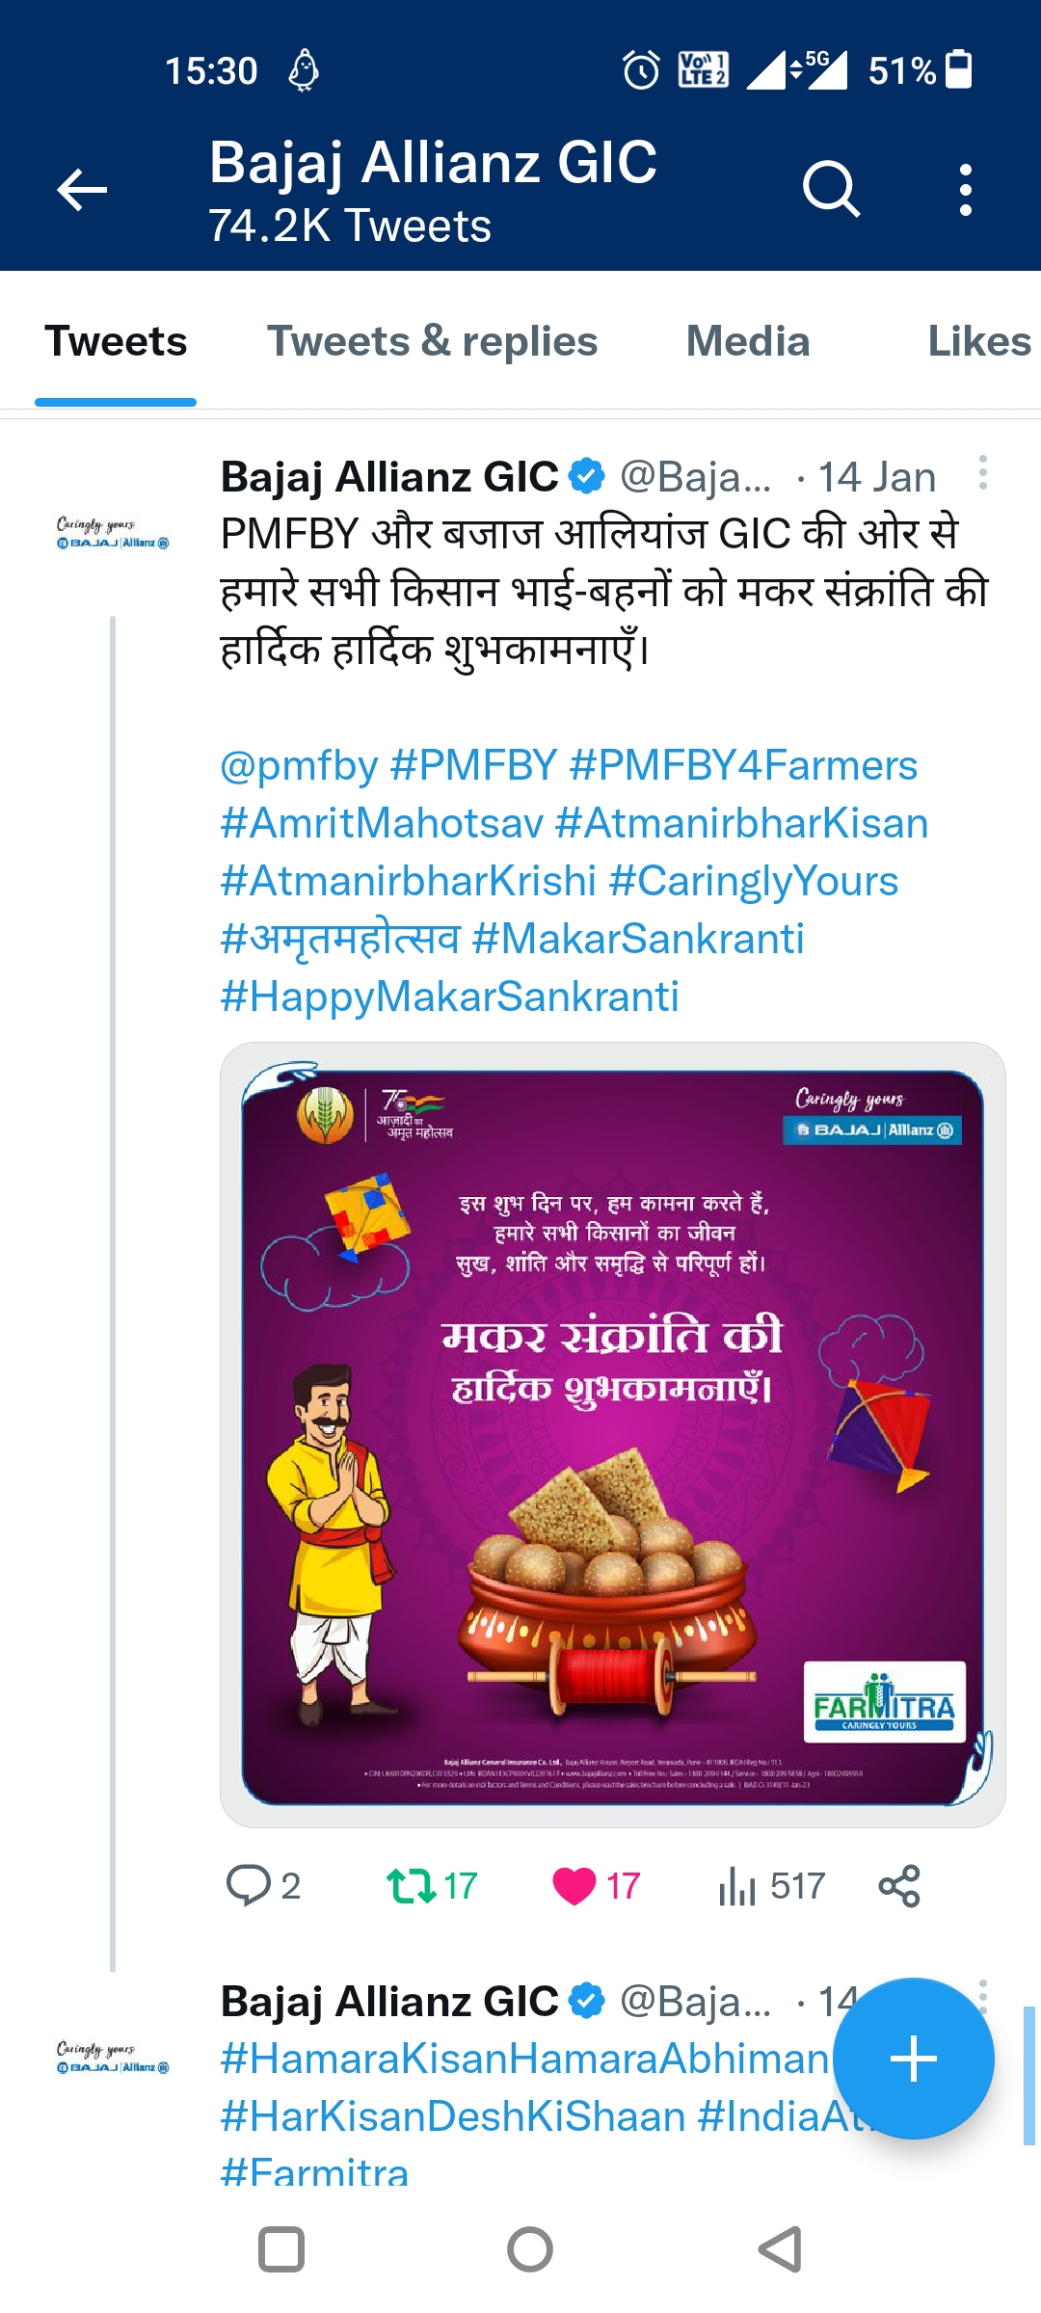The height and width of the screenshot is (2313, 1041).
Task: Open search on Bajaj Allianz profile
Action: (x=831, y=189)
